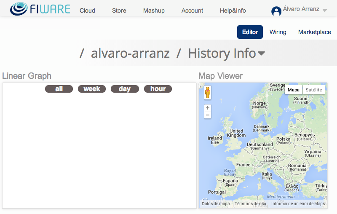Click the user avatar icon
This screenshot has width=337, height=214.
click(x=276, y=11)
